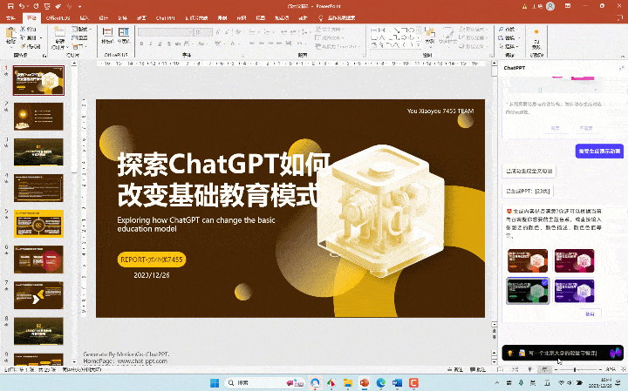Open the File tab
Viewport: 628px width, 391px height.
click(x=10, y=17)
